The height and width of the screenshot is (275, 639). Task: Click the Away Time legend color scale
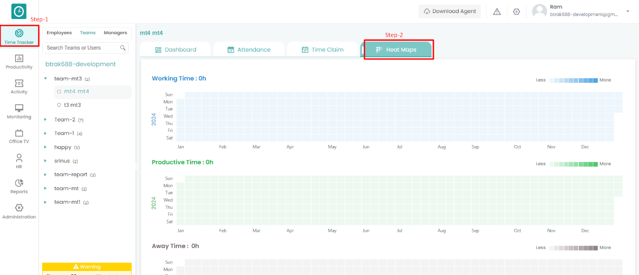click(x=573, y=248)
